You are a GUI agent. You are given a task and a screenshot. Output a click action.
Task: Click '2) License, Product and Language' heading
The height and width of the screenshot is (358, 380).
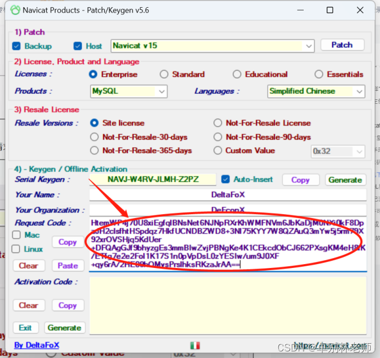point(76,61)
